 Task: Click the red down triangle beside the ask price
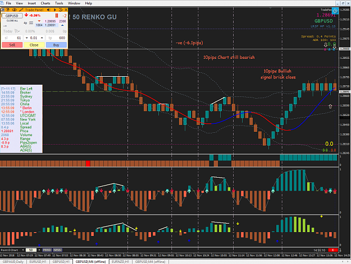(x=39, y=21)
